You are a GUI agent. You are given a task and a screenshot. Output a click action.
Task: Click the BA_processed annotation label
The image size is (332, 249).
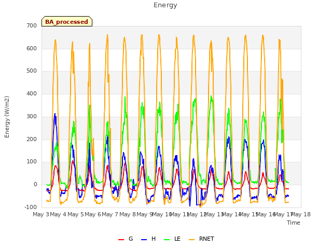[67, 22]
